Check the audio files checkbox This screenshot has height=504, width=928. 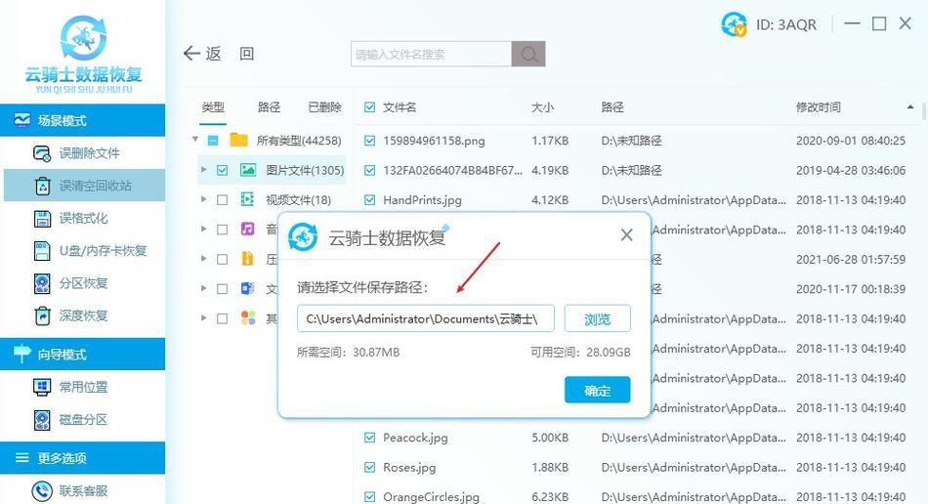(222, 230)
